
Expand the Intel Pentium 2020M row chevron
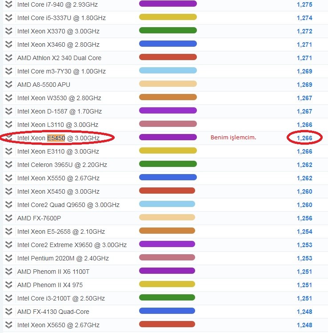(x=9, y=258)
